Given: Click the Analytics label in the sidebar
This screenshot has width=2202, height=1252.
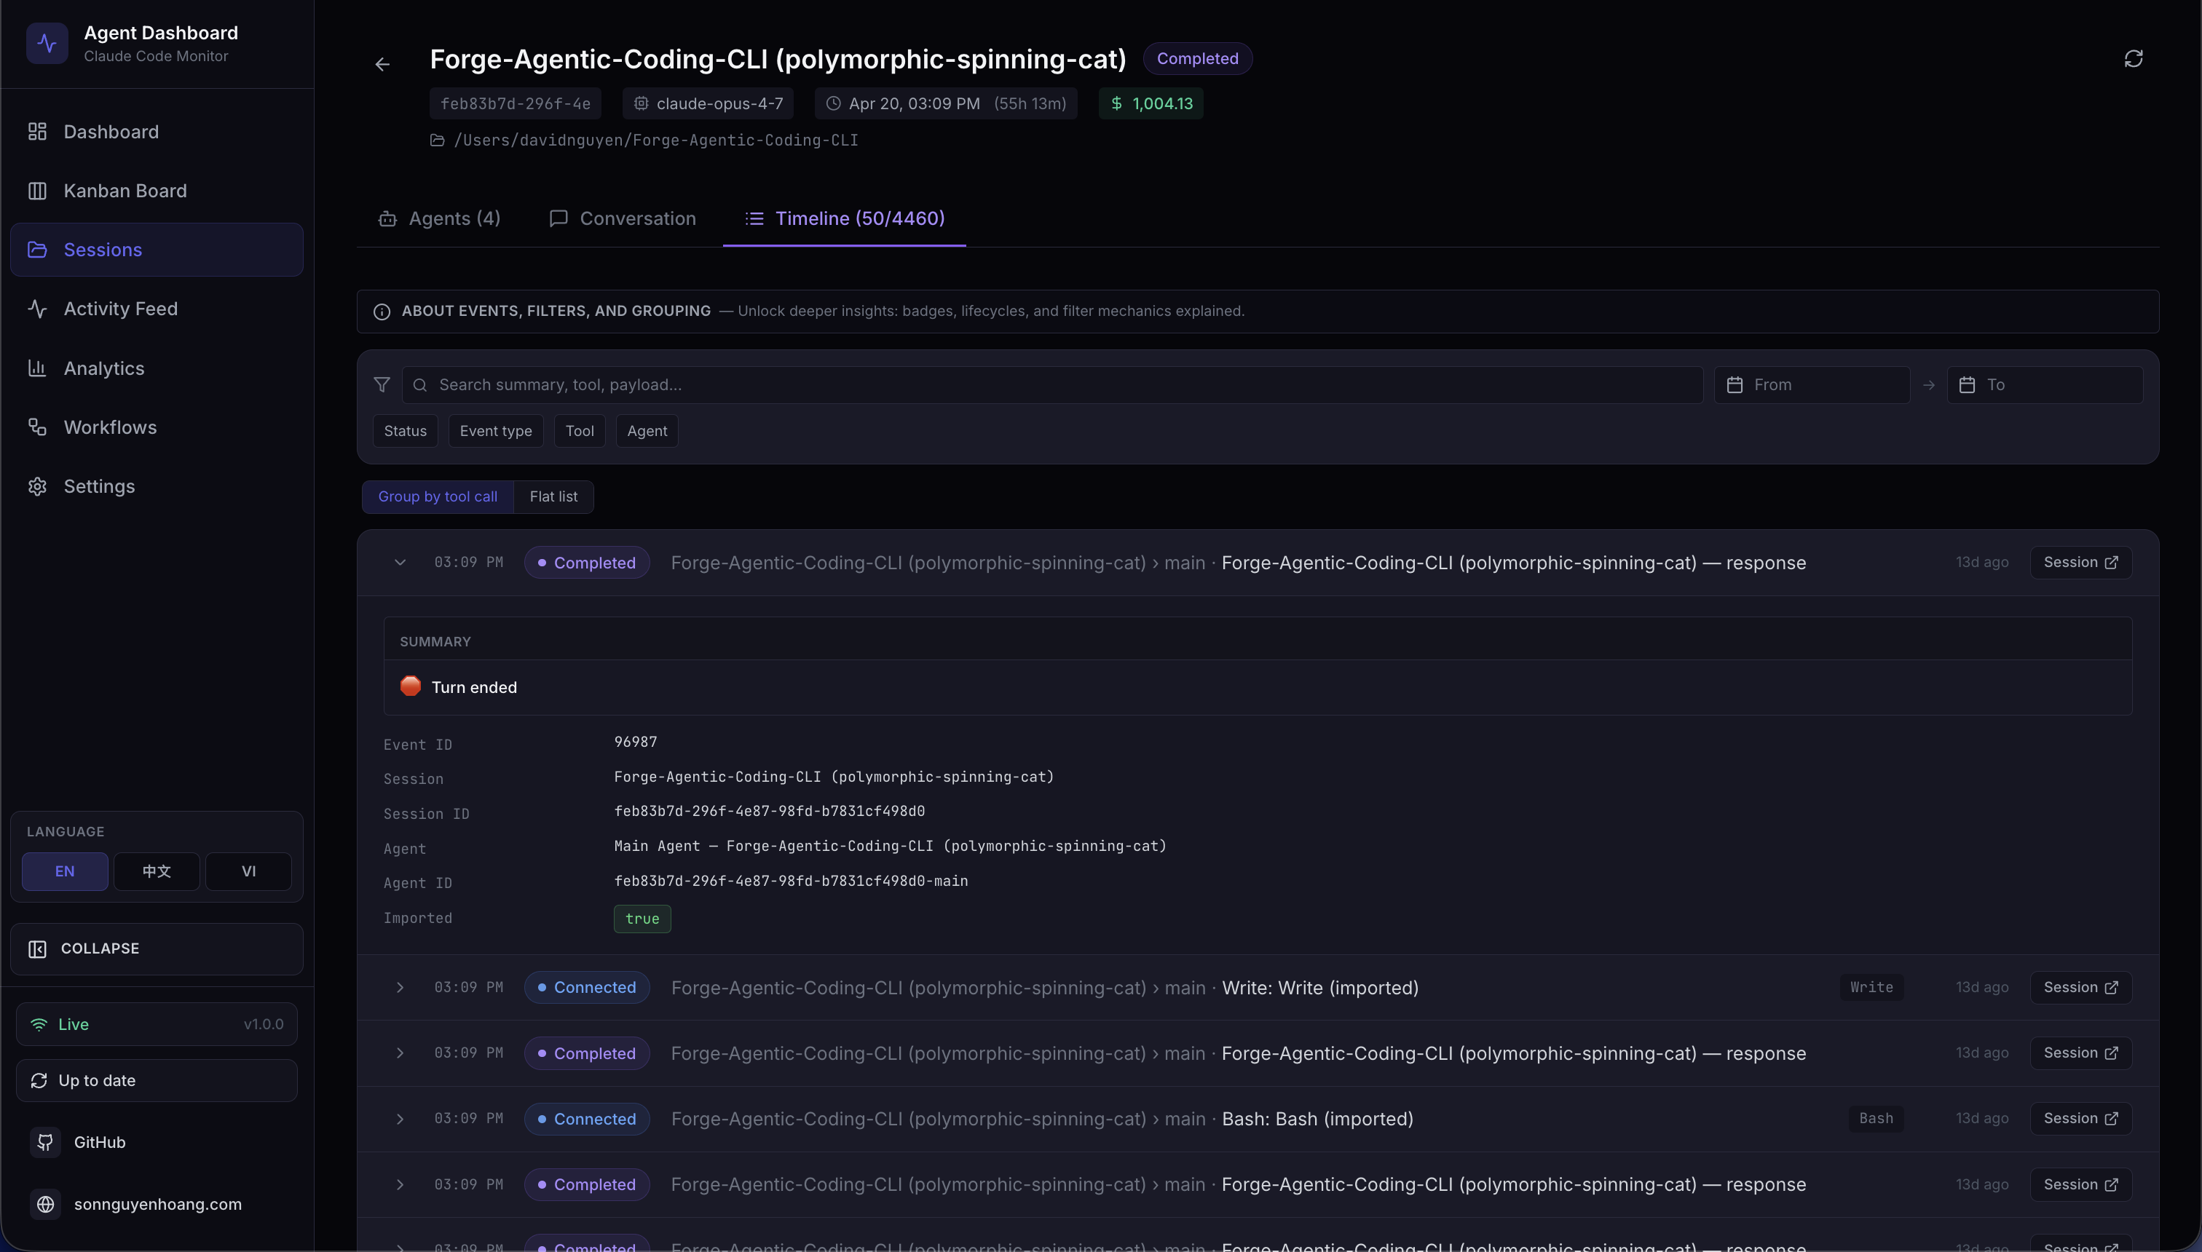Looking at the screenshot, I should pos(104,368).
